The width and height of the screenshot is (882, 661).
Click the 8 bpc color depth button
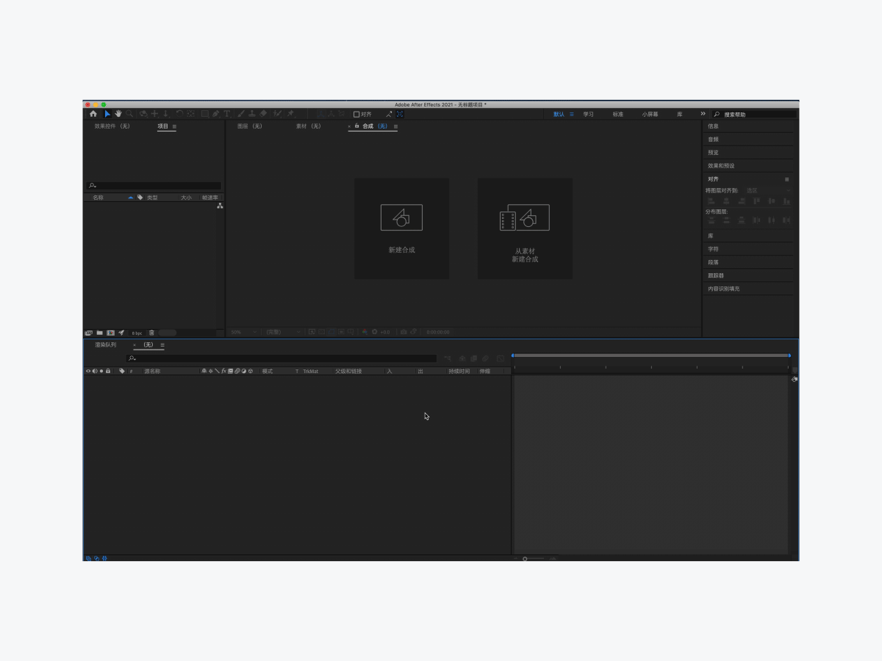[137, 333]
